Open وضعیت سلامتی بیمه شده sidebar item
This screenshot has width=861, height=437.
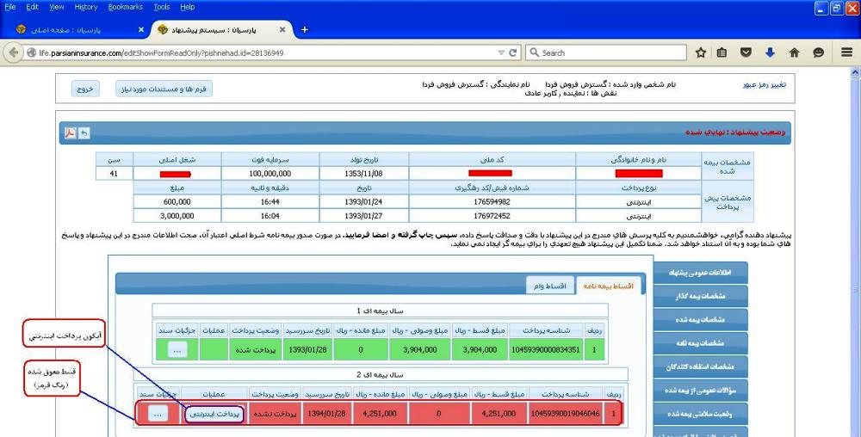point(700,414)
